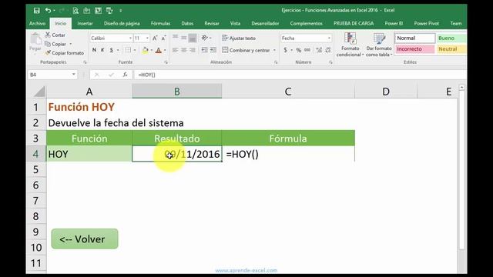
Task: Align text to top
Action: (176, 38)
